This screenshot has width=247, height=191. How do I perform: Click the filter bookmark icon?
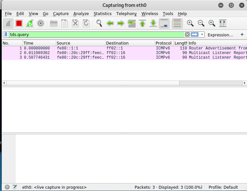point(6,34)
